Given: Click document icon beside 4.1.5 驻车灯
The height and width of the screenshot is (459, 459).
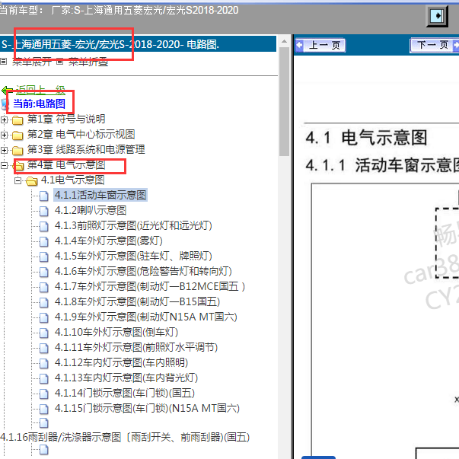Looking at the screenshot, I should click(44, 257).
